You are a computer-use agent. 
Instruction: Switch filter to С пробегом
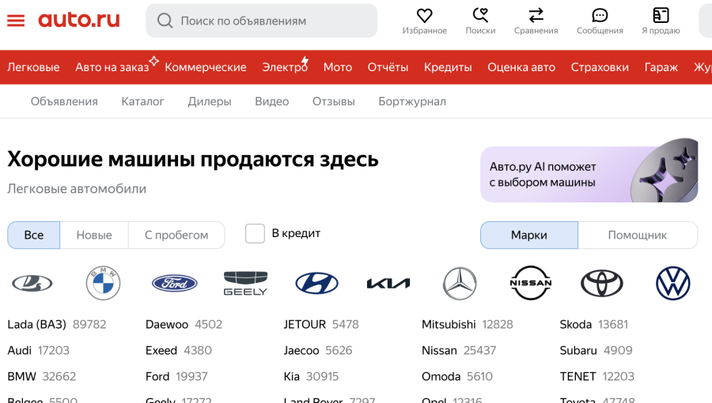176,235
